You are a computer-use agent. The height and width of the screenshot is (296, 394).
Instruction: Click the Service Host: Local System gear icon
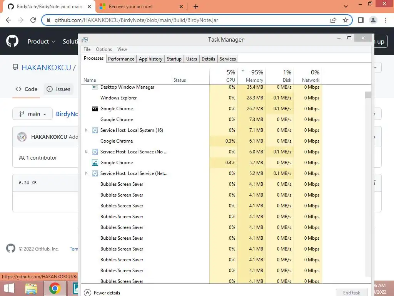pos(95,130)
